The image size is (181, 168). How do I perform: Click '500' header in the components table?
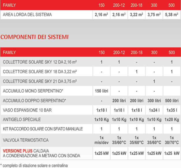point(172,53)
